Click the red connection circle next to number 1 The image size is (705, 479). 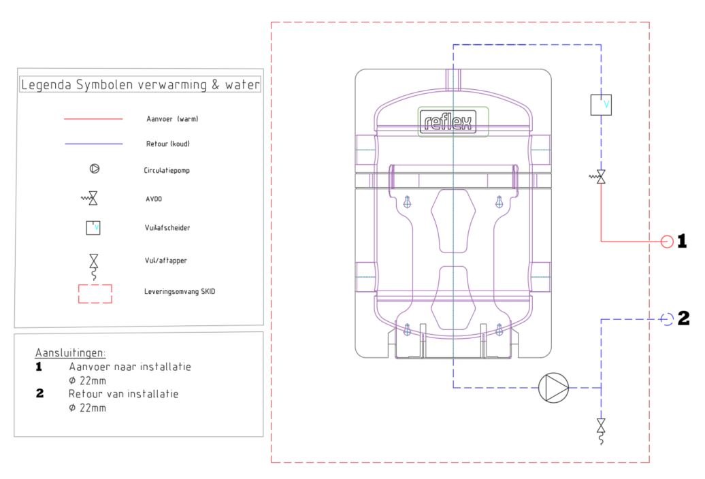(x=667, y=242)
